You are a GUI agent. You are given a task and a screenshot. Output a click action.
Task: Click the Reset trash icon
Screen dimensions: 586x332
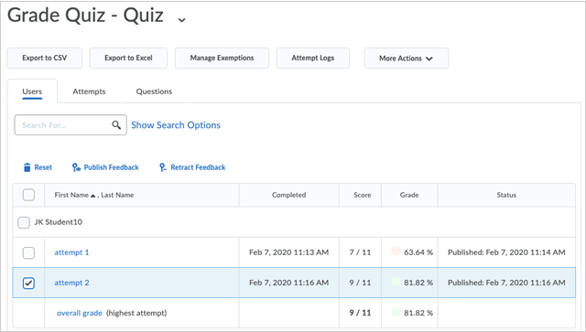27,167
